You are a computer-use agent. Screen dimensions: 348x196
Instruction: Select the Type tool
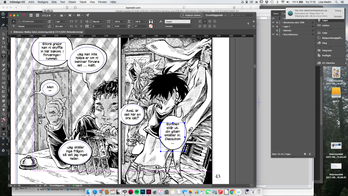click(x=4, y=56)
